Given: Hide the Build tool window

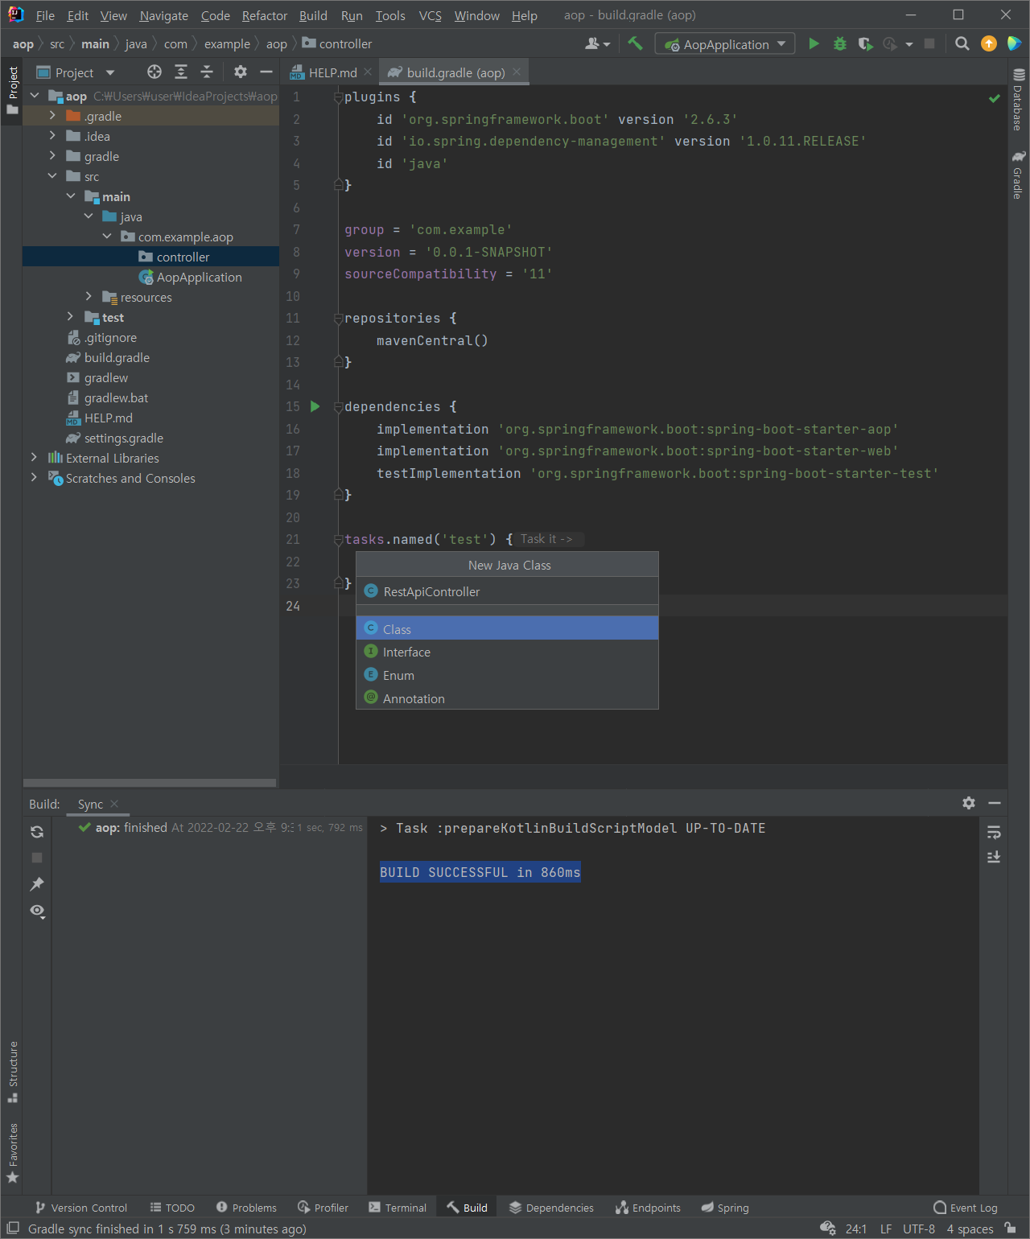Looking at the screenshot, I should point(995,803).
